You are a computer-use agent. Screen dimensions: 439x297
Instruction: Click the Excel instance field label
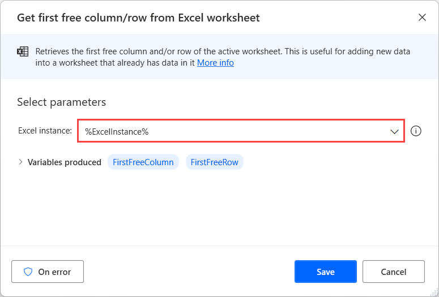(x=45, y=131)
